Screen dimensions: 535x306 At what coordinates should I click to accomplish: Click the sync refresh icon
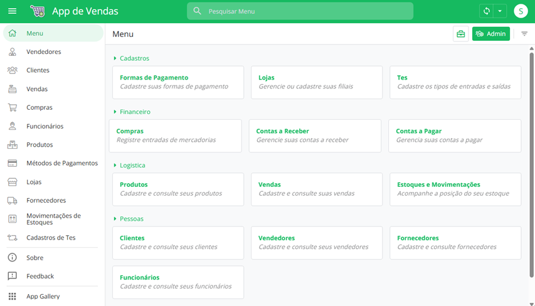(486, 11)
